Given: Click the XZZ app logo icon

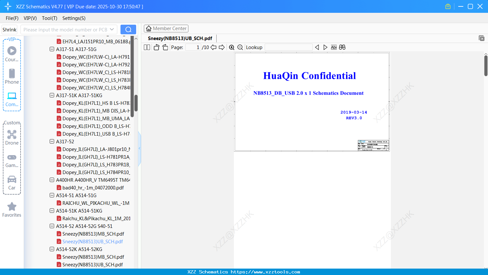Looking at the screenshot, I should click(8, 6).
